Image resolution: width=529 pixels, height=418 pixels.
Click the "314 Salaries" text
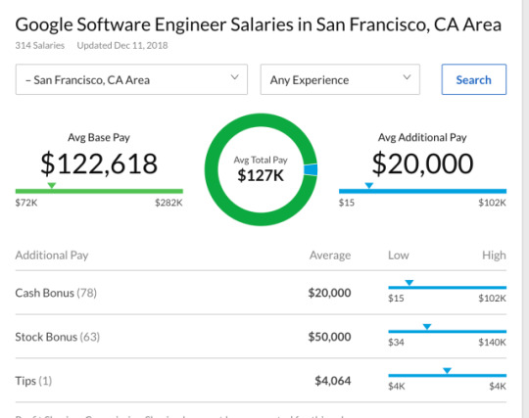(40, 45)
